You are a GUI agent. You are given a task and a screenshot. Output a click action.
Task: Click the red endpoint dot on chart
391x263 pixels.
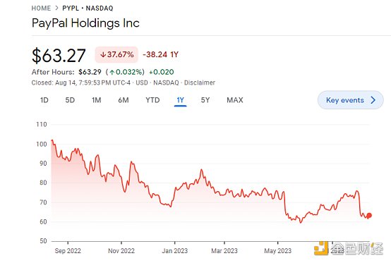(369, 216)
